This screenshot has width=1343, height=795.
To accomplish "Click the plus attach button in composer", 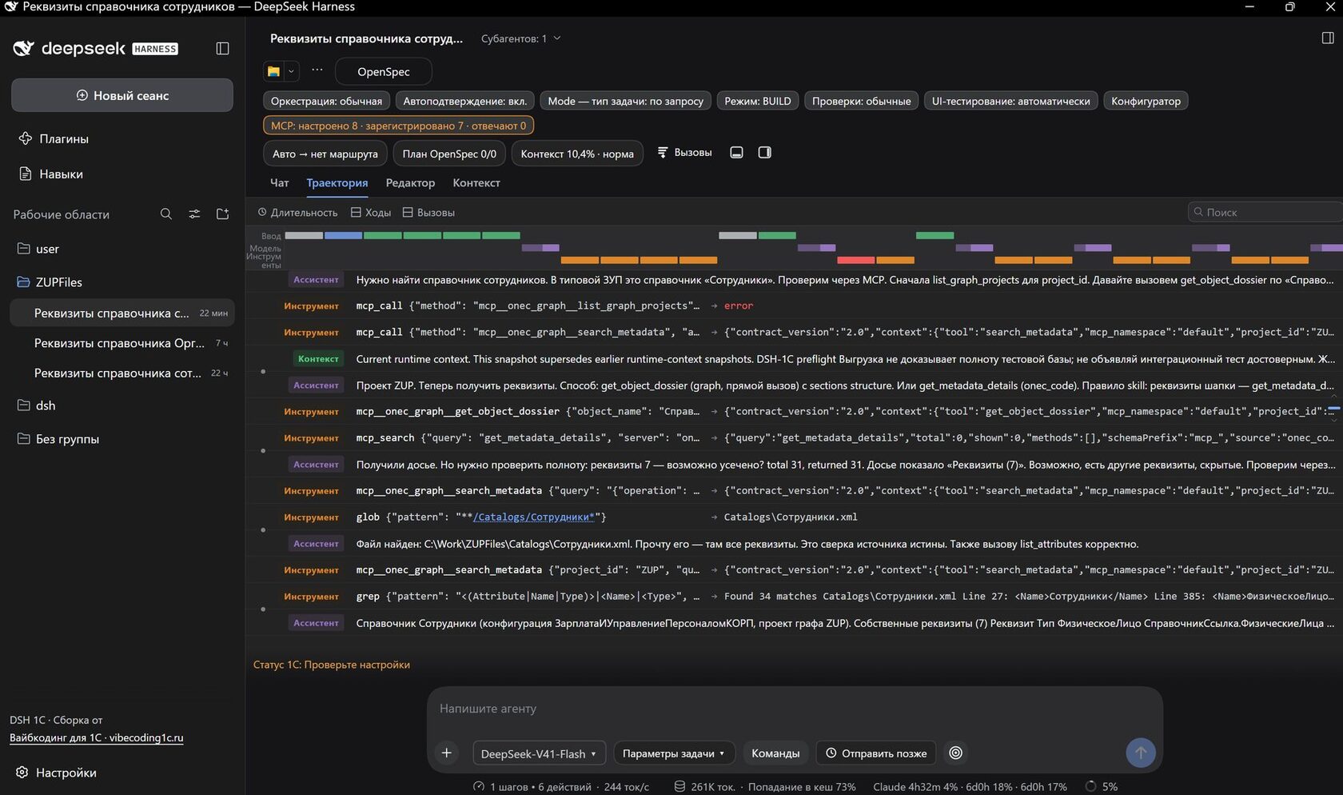I will (447, 753).
